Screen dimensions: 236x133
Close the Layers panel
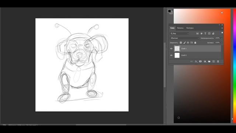point(222,25)
